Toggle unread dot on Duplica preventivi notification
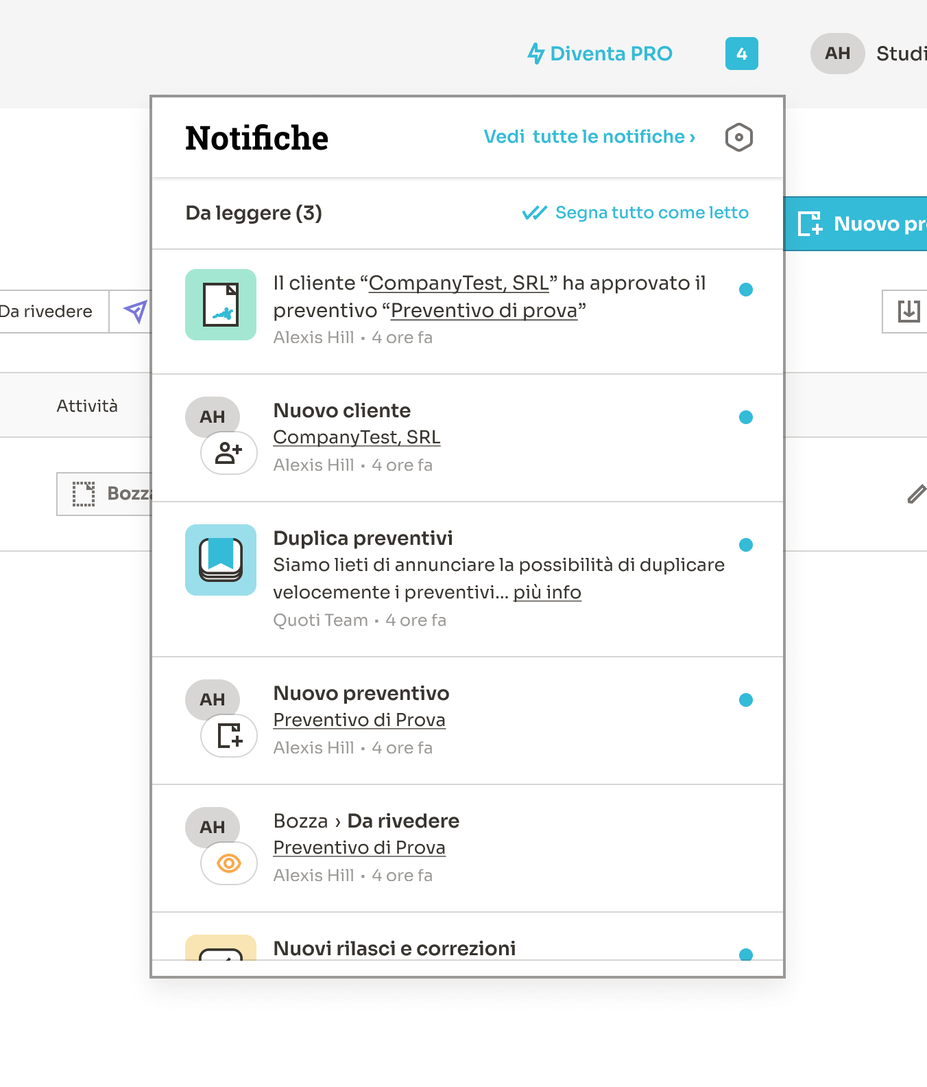927x1087 pixels. pos(746,545)
